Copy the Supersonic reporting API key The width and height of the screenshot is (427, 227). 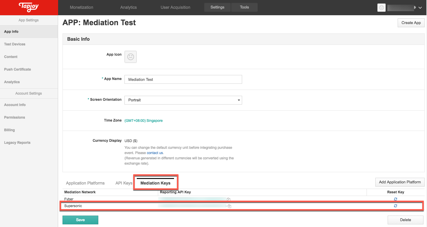[x=229, y=206]
